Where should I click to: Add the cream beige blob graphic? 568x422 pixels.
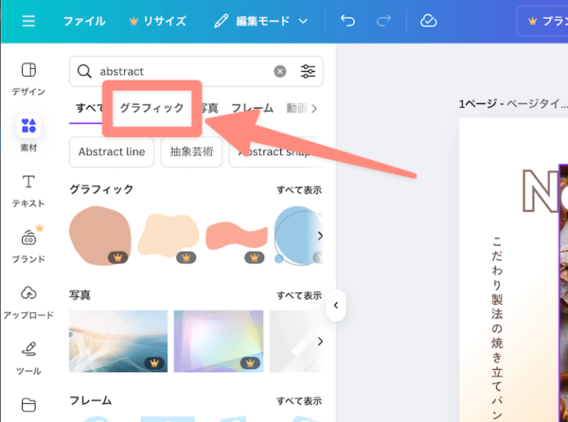pos(169,236)
